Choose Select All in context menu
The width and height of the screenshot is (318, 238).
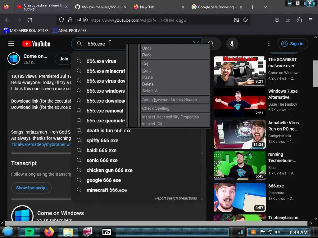point(175,91)
